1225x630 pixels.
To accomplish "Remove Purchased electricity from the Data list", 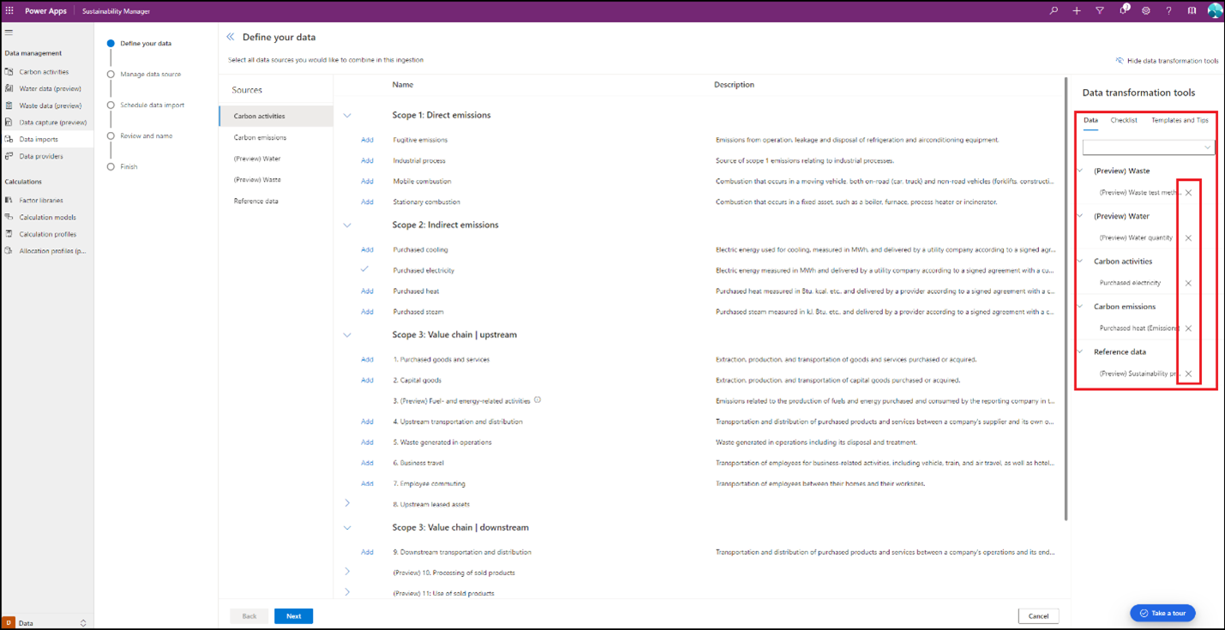I will pos(1188,283).
